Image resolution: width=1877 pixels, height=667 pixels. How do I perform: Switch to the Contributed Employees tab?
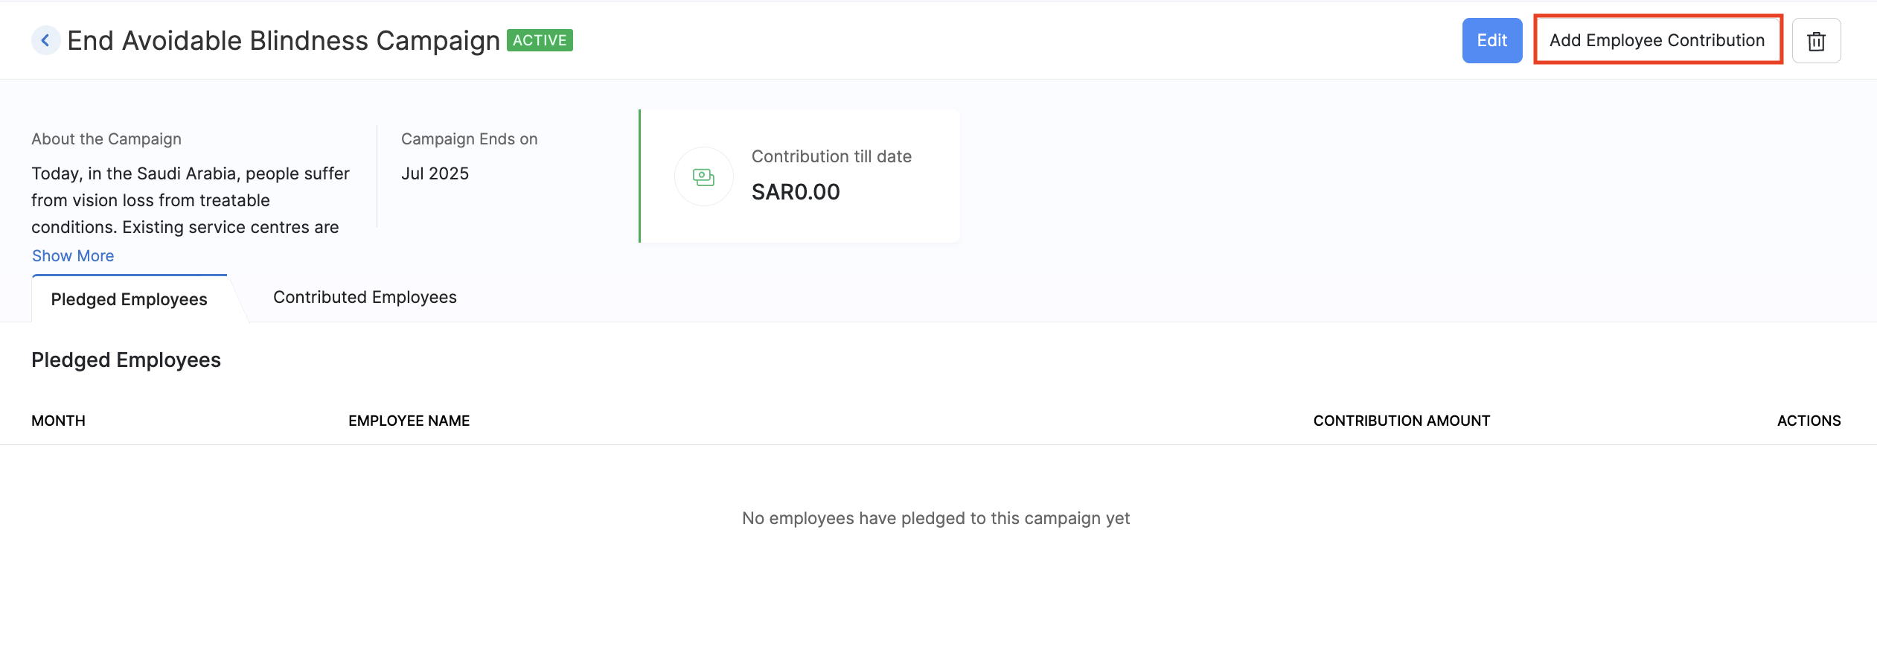tap(365, 297)
